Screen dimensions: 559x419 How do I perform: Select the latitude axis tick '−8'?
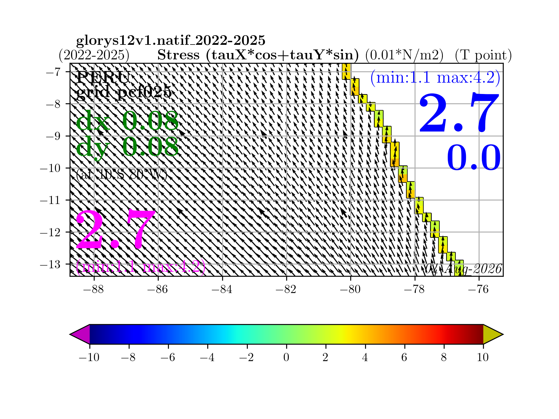(x=53, y=104)
